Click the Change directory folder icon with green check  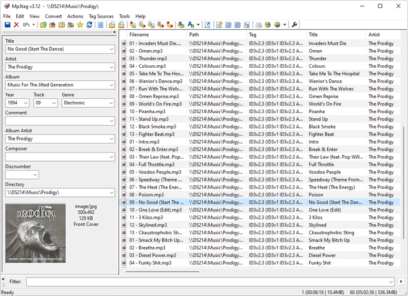pyautogui.click(x=43, y=25)
